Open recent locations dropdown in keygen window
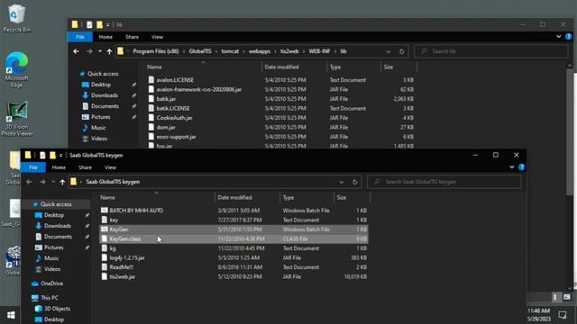Viewport: 577px width, 324px height. 53,182
